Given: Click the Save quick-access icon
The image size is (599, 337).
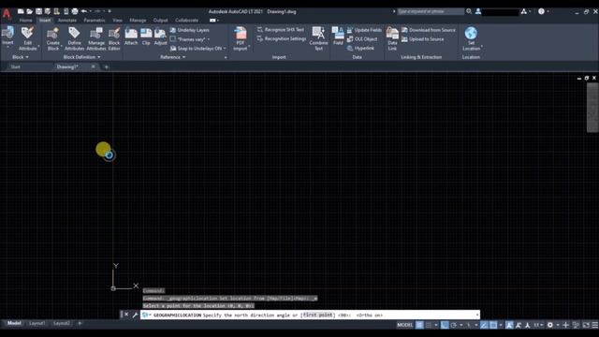Looking at the screenshot, I should click(38, 11).
